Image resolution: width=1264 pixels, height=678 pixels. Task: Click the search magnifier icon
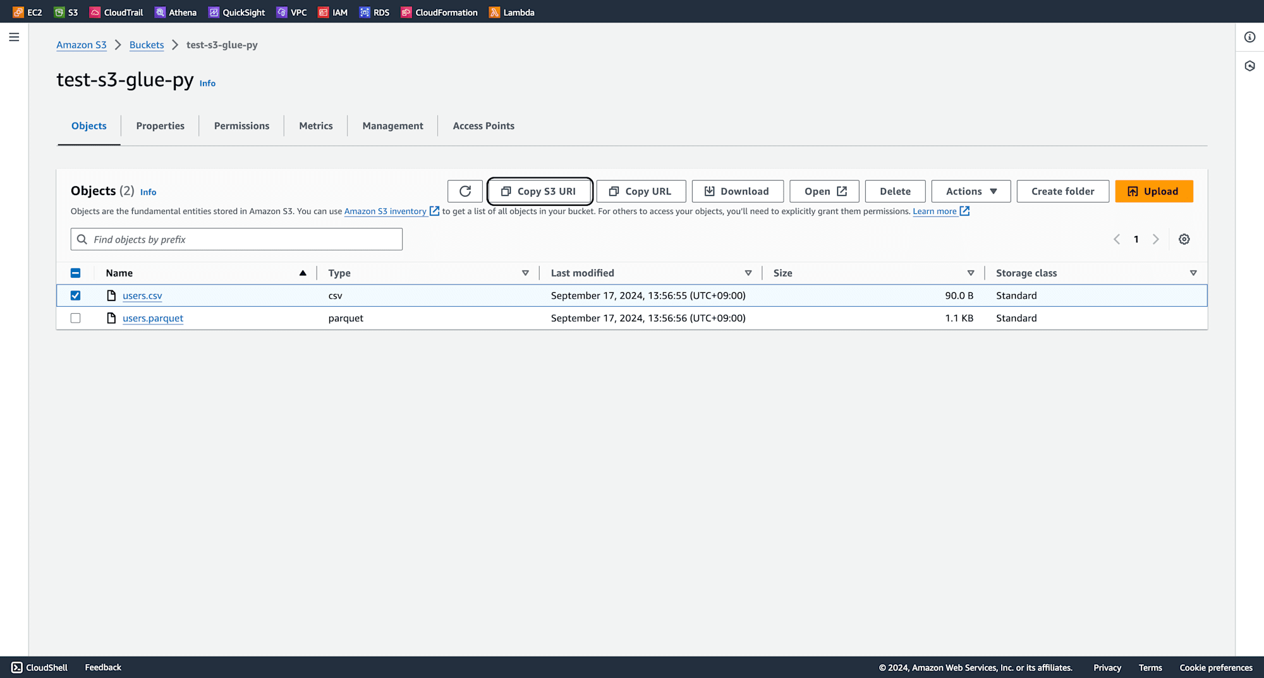point(82,239)
